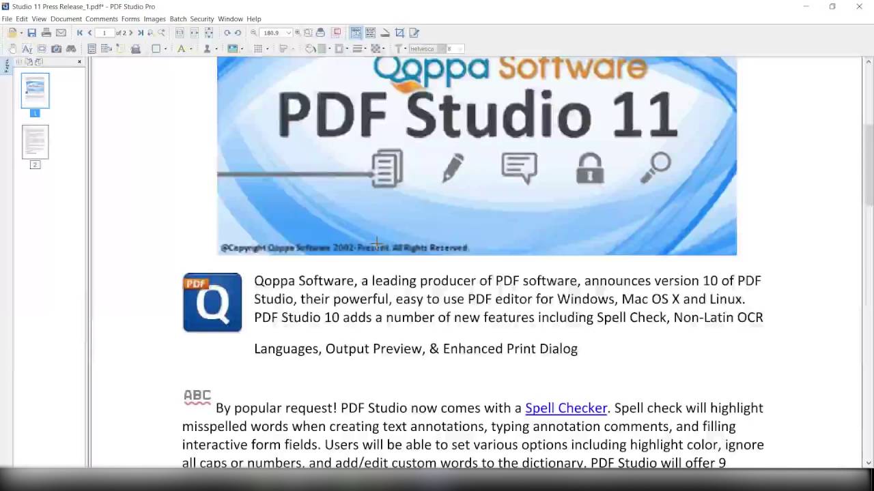
Task: Open the zoom level dropdown
Action: click(x=289, y=33)
